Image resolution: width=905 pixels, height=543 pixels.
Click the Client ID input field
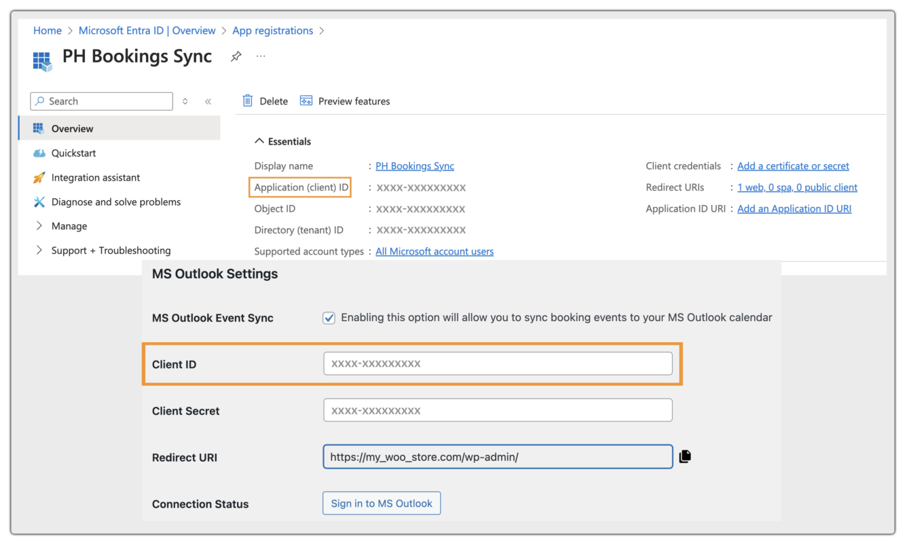[498, 363]
